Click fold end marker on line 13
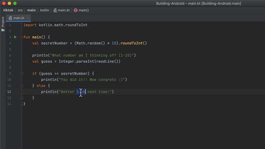 coord(22,98)
